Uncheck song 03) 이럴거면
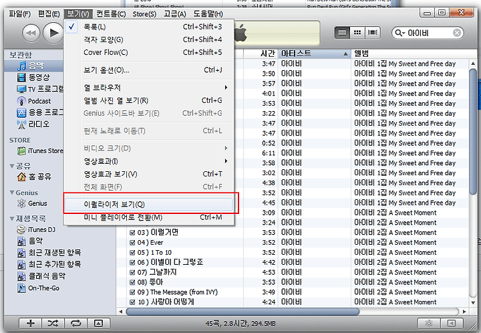 (132, 233)
